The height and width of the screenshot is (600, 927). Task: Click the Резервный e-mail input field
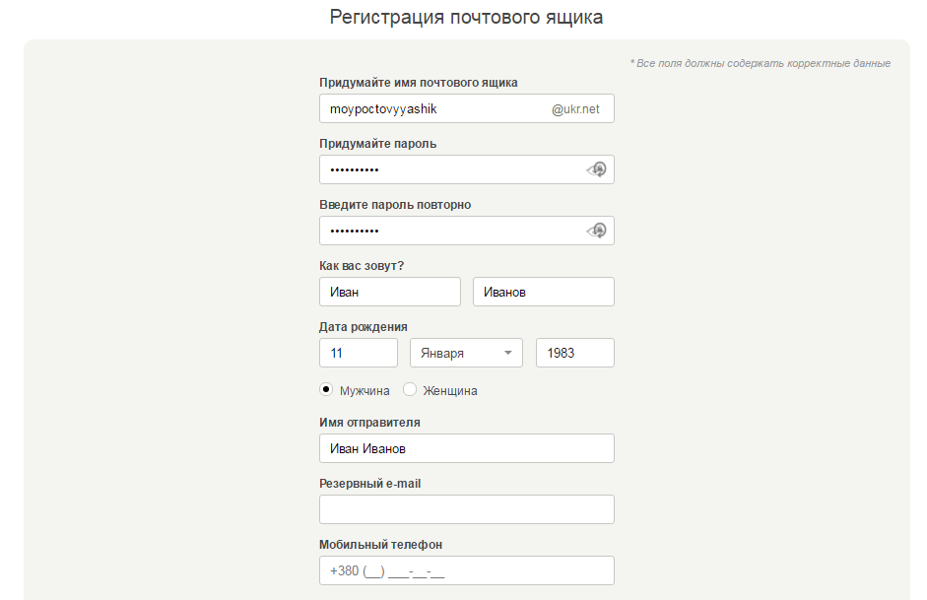pos(466,509)
